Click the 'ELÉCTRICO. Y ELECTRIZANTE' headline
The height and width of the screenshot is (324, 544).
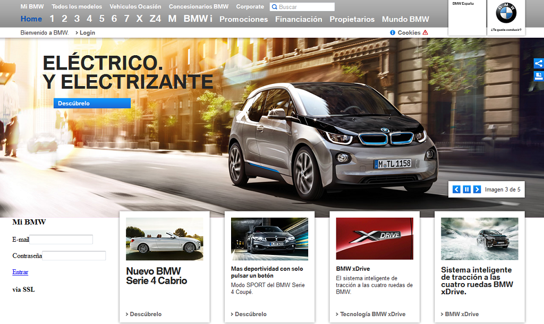pyautogui.click(x=127, y=72)
